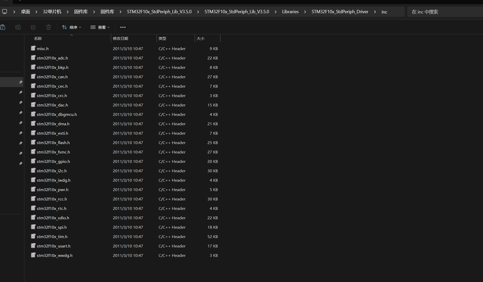Expand the chevron before Libraries breadcrumb
Image resolution: width=483 pixels, height=282 pixels.
[x=276, y=12]
